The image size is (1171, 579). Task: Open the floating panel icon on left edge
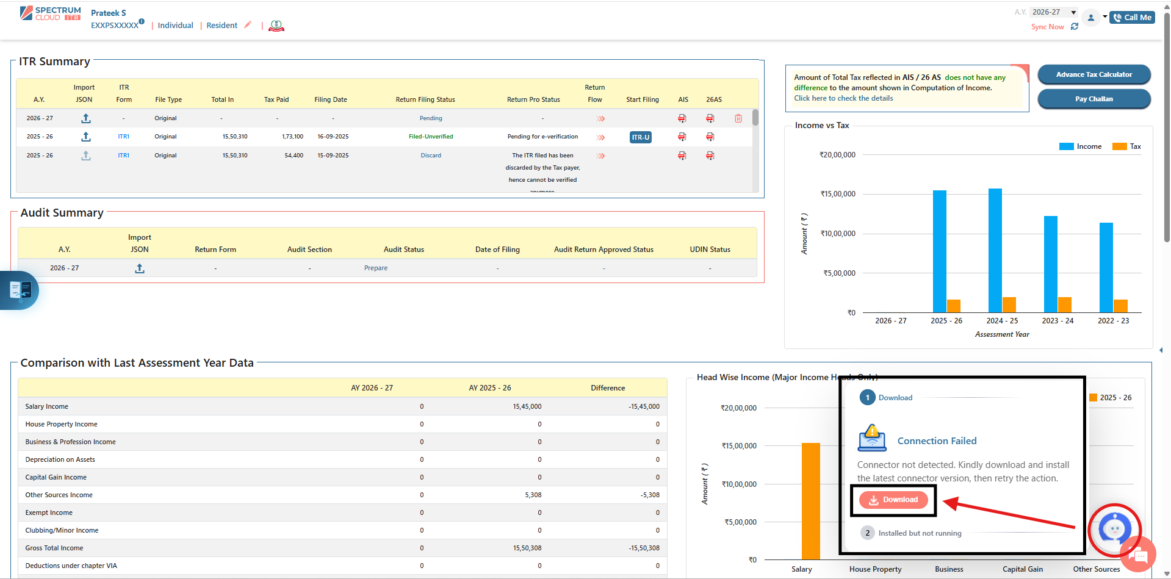(x=20, y=290)
